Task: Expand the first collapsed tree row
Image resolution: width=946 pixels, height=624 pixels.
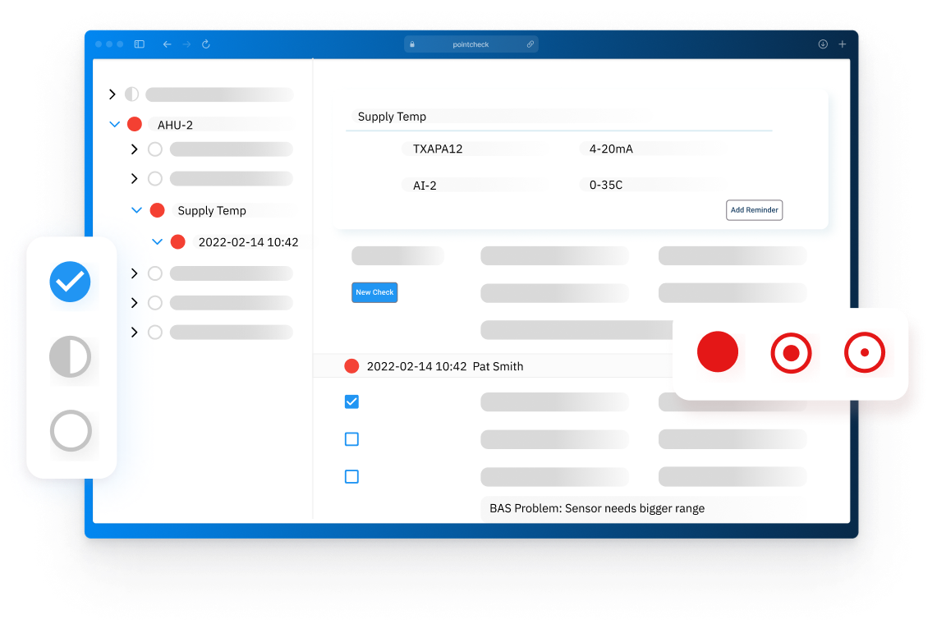Action: pyautogui.click(x=113, y=94)
